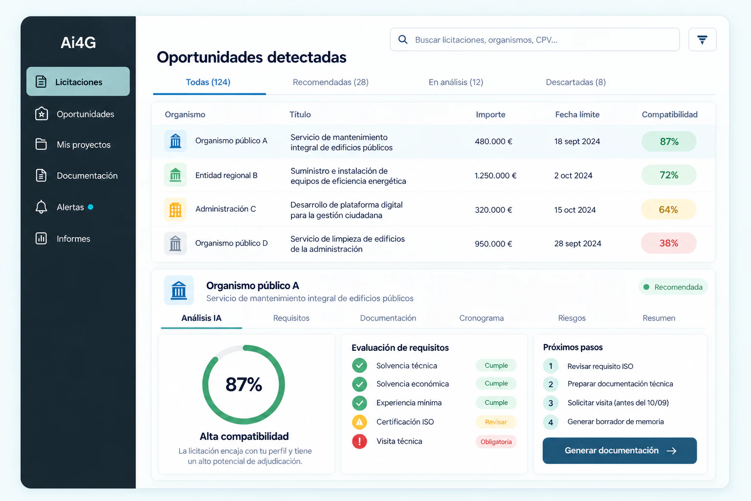
Task: Open the Cronograma detail tab
Action: [482, 318]
